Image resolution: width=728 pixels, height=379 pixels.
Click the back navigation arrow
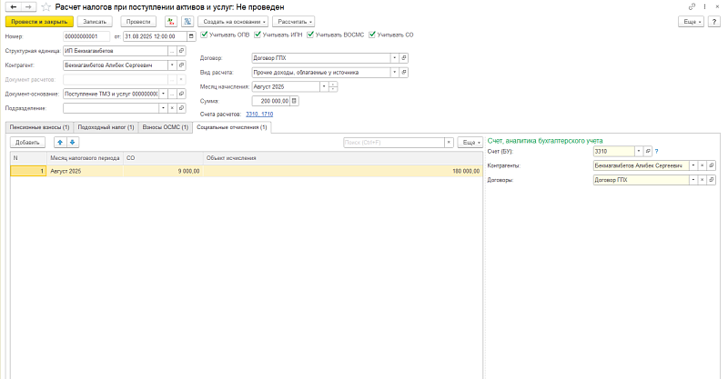point(10,6)
